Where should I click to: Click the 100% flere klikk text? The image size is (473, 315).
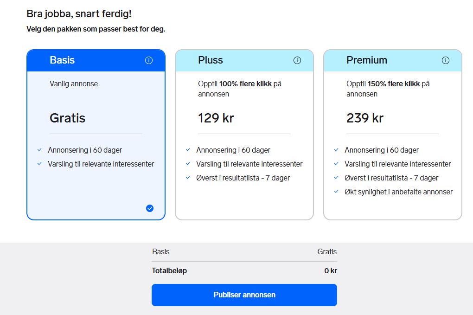[x=245, y=84]
